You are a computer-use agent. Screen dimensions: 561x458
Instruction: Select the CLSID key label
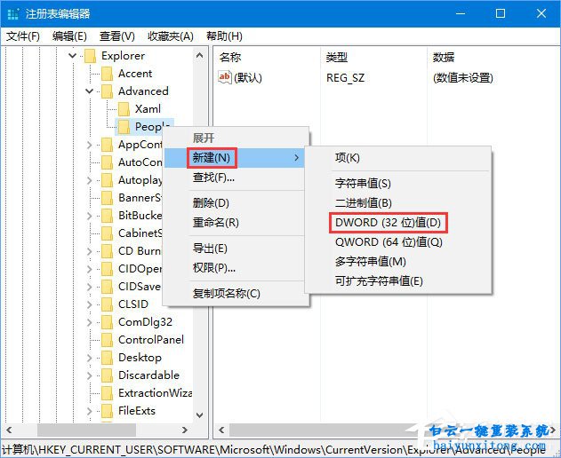coord(133,304)
